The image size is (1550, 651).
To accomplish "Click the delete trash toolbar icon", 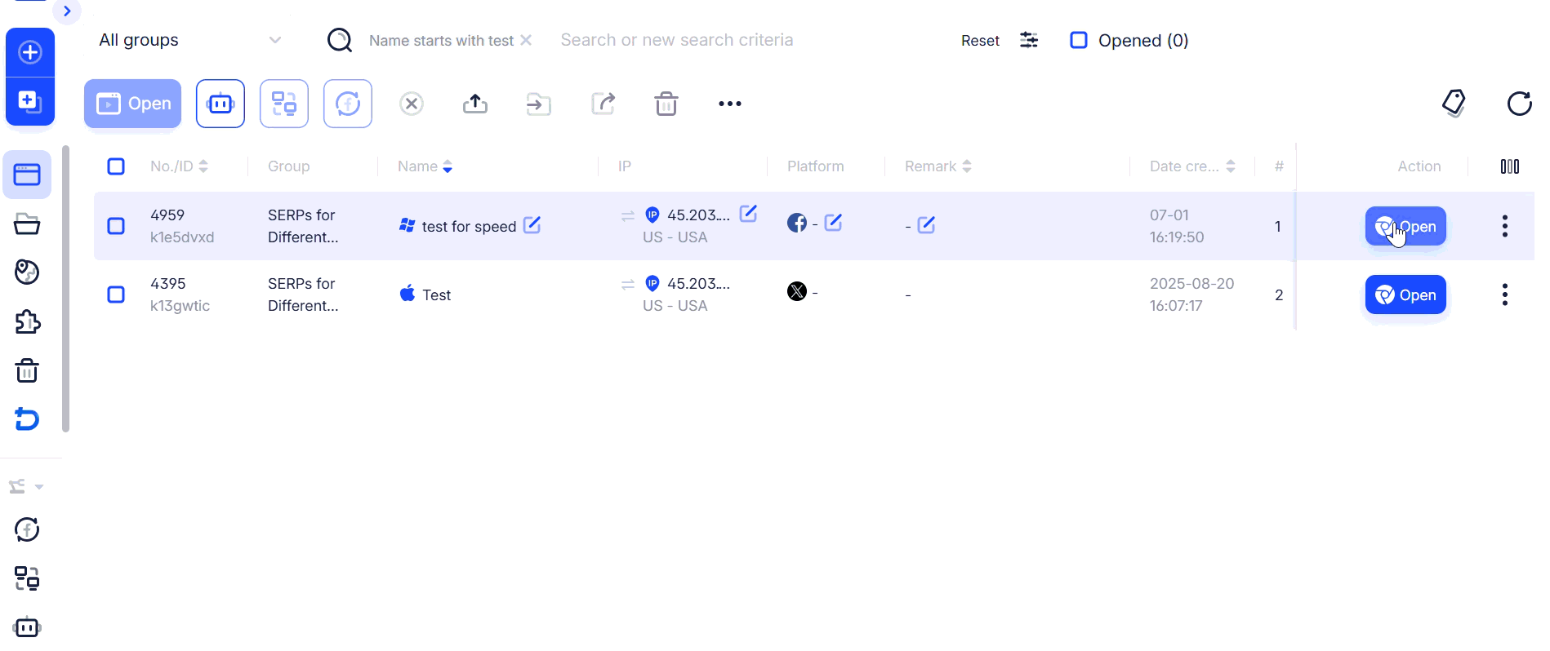I will (666, 104).
